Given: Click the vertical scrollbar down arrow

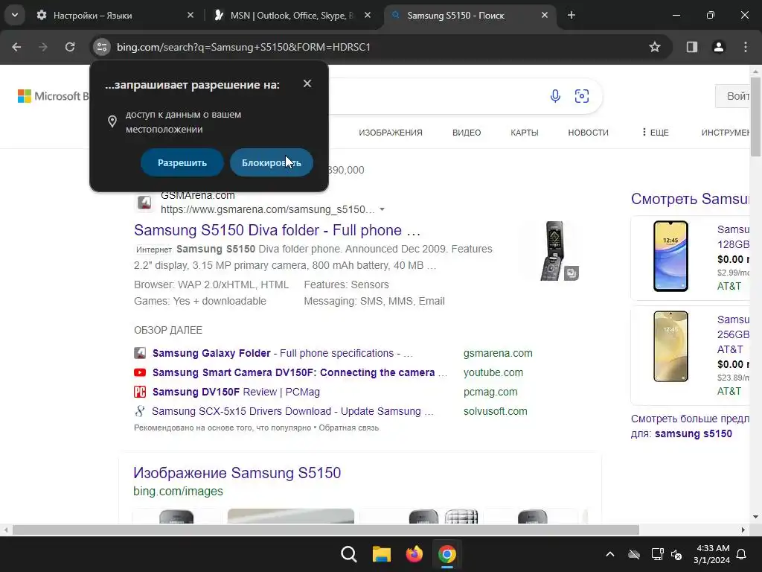Looking at the screenshot, I should [x=755, y=517].
